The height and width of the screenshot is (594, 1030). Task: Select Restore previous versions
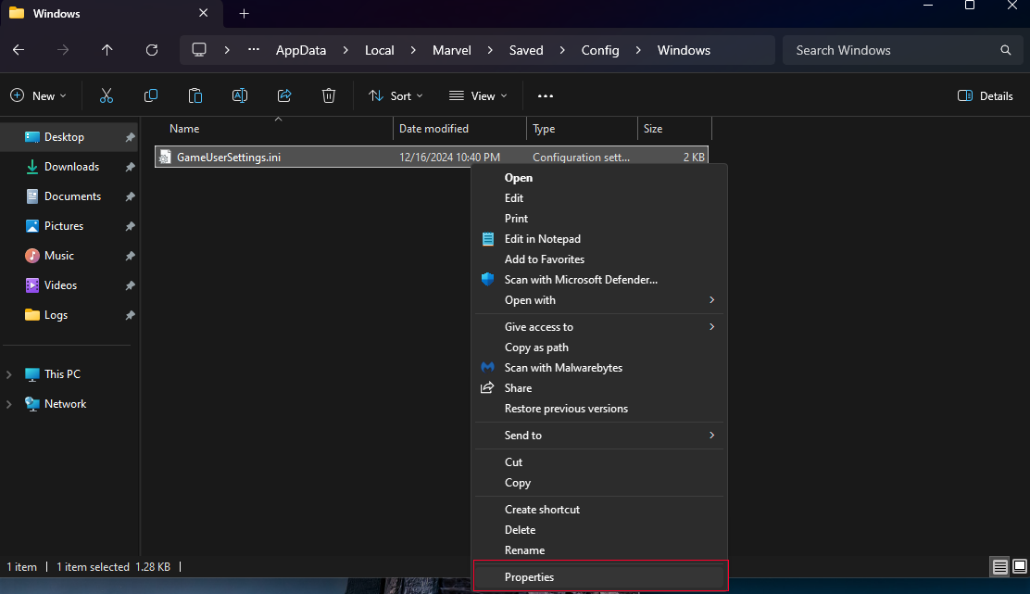tap(599, 408)
